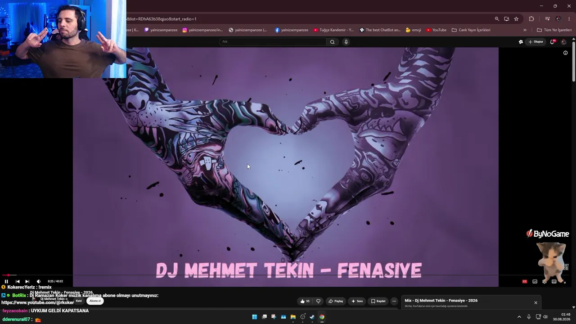576x324 pixels.
Task: Open Chrome three-dot menu
Action: (x=569, y=19)
